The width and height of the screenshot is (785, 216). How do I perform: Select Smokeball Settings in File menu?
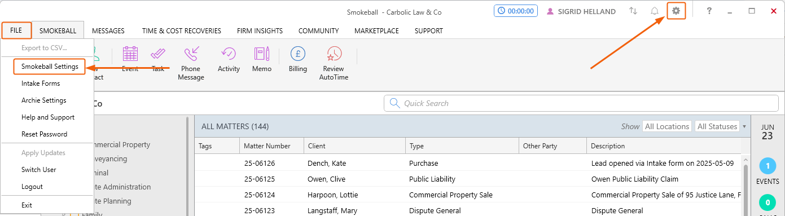coord(50,67)
